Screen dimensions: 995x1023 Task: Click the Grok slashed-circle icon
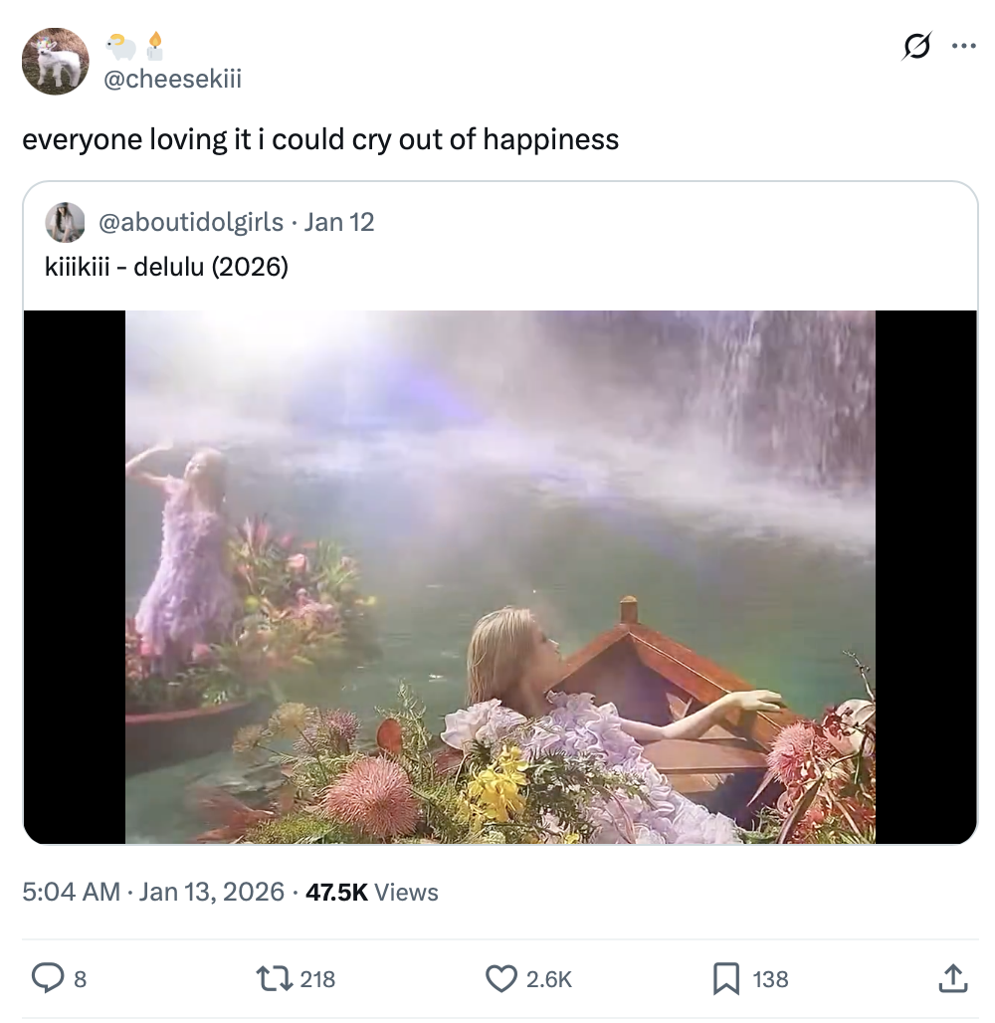916,47
